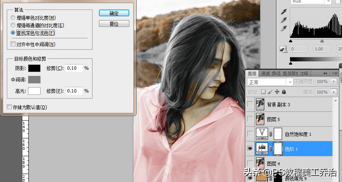
Task: Toggle lock image pixels brush icon
Action: [x=270, y=92]
